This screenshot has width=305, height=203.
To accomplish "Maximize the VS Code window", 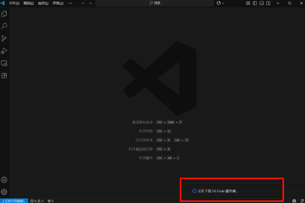I will point(290,3).
